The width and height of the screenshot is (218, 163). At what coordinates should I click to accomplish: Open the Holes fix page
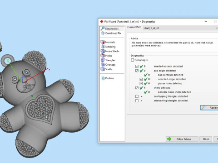coord(109,56)
